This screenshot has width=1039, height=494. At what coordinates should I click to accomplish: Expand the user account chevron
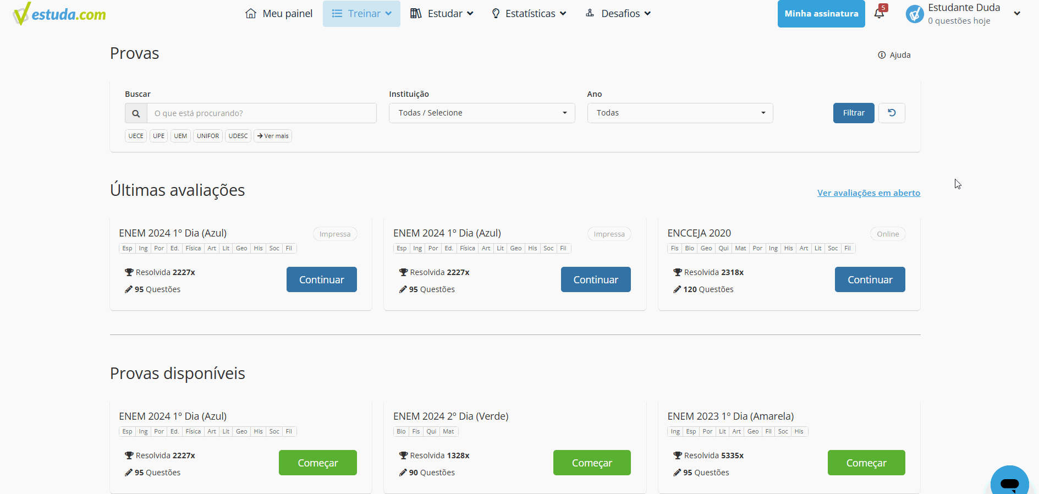(x=1017, y=14)
